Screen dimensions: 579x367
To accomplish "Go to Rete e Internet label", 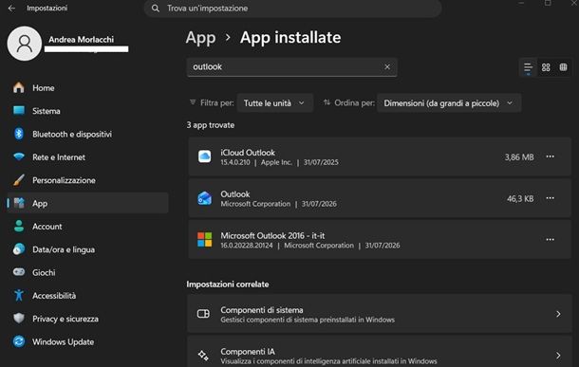I will pyautogui.click(x=59, y=157).
